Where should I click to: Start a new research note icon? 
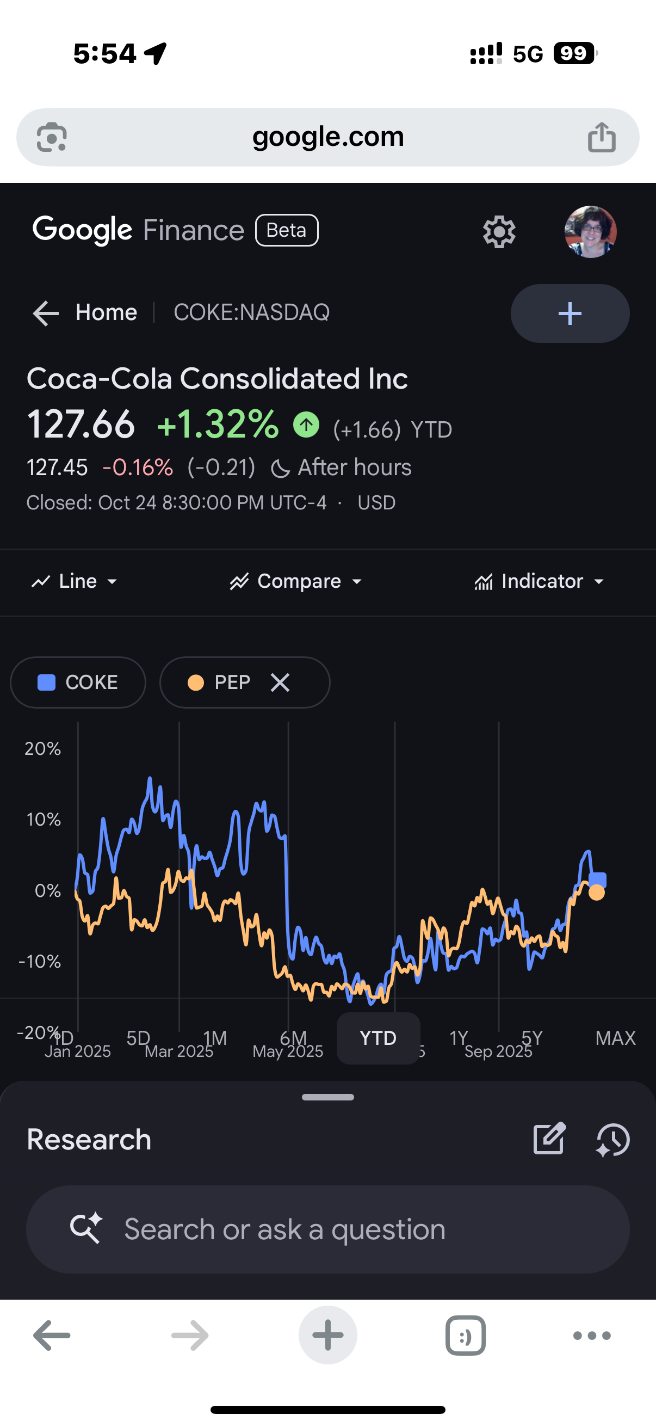549,1139
